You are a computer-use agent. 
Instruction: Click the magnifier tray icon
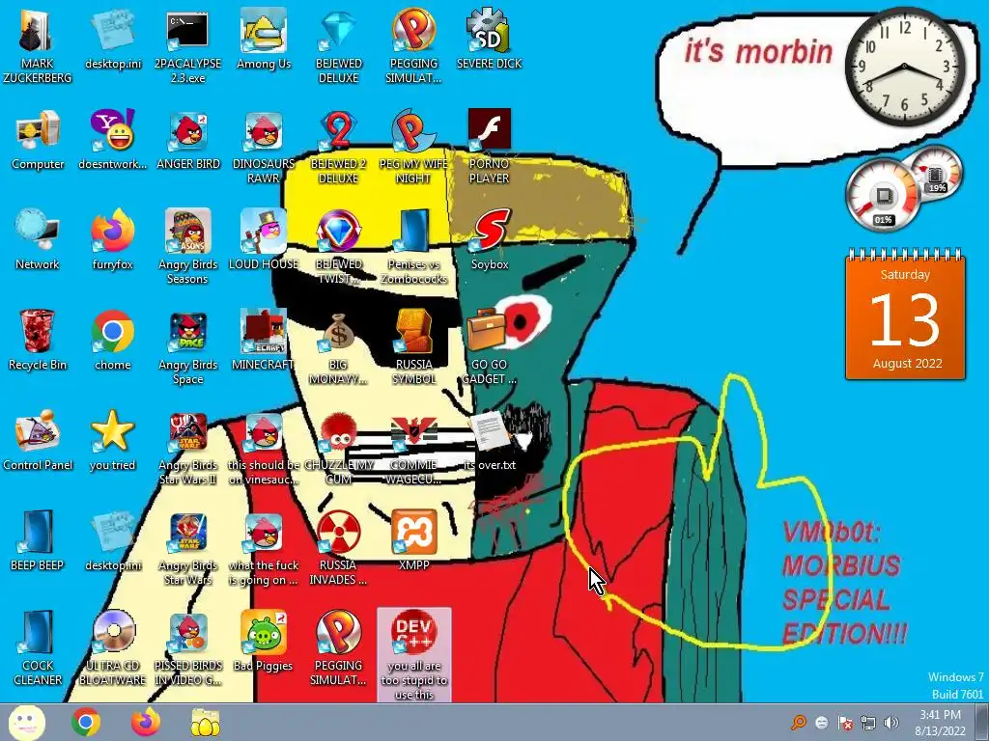799,722
